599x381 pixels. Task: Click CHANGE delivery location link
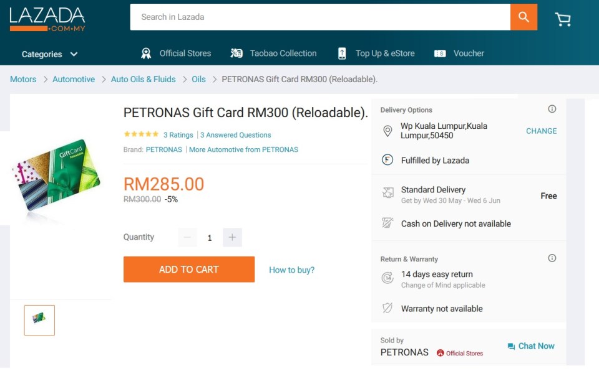541,131
